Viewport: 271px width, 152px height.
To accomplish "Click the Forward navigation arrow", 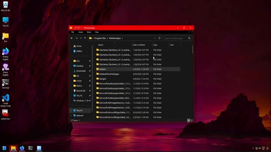I will 77,38.
